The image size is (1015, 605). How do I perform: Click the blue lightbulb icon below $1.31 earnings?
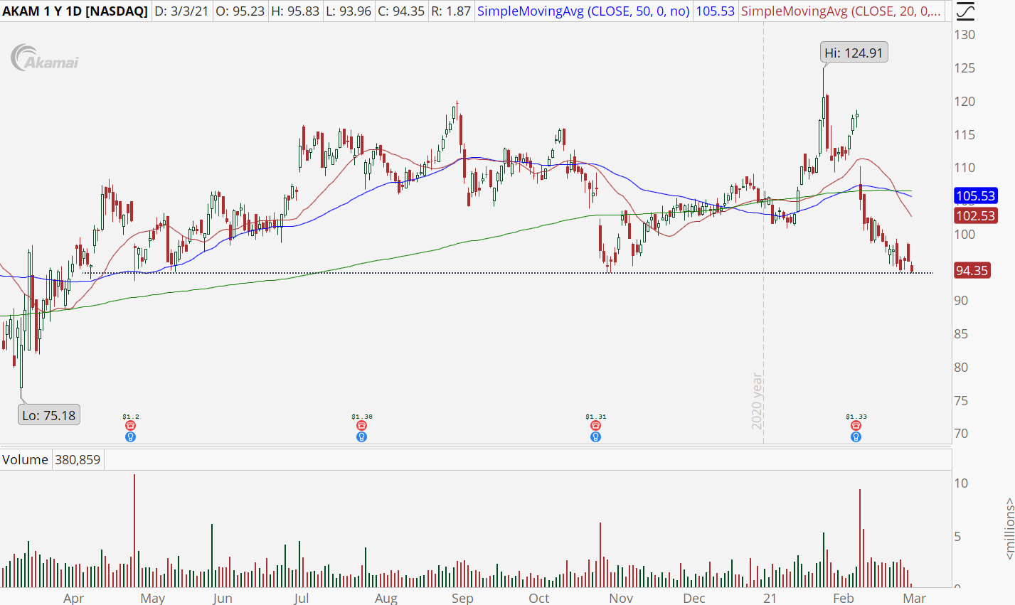595,437
